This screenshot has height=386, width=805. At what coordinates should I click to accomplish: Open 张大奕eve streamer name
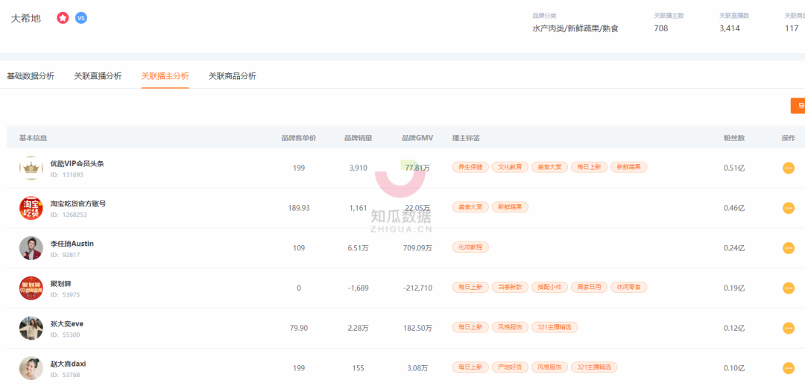[67, 323]
